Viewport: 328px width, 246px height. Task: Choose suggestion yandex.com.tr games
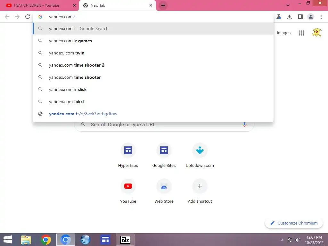(x=153, y=41)
